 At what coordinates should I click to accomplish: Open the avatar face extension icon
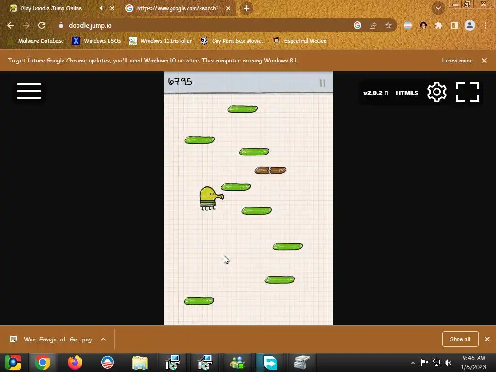423,25
